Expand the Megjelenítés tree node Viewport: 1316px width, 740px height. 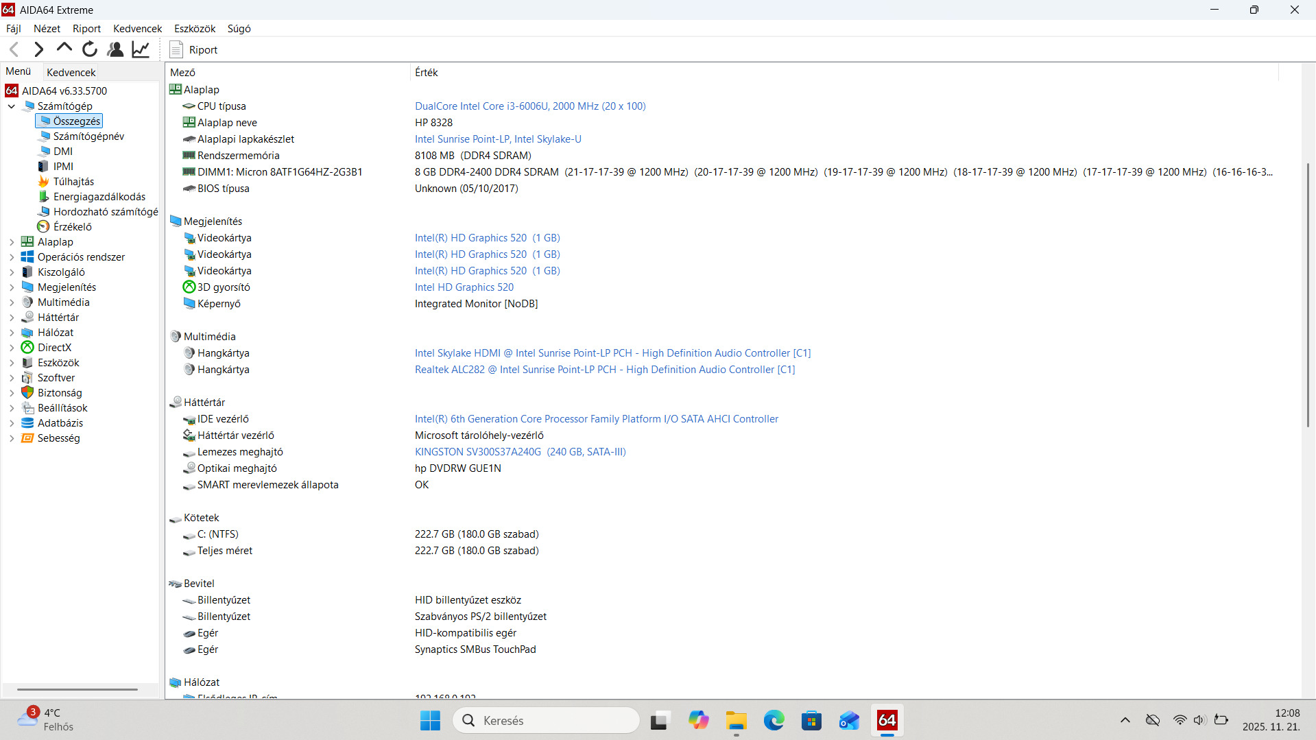12,287
